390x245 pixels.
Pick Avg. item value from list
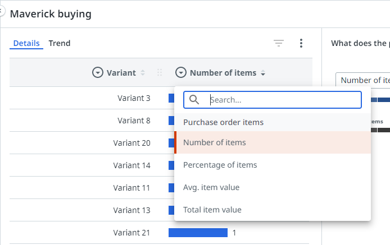(x=211, y=187)
